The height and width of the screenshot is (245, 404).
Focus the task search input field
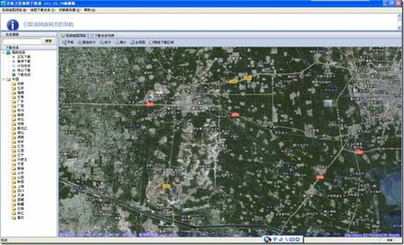click(21, 41)
